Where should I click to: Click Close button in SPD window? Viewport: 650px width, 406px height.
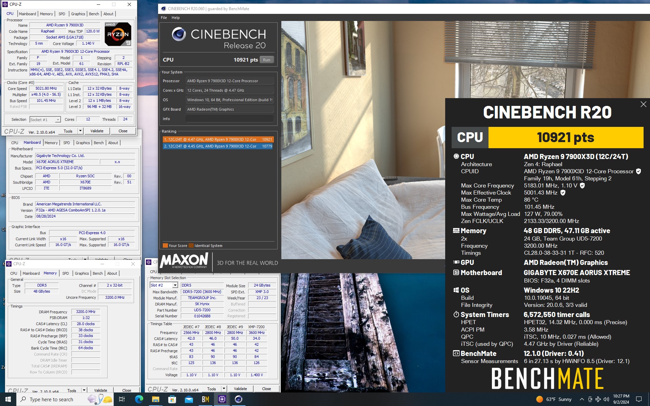(x=266, y=389)
